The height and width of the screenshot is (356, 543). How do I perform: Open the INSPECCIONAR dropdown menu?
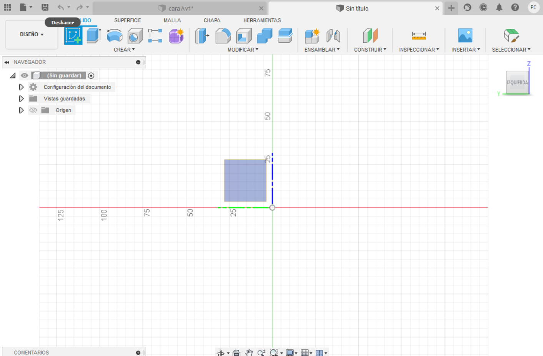pyautogui.click(x=419, y=50)
